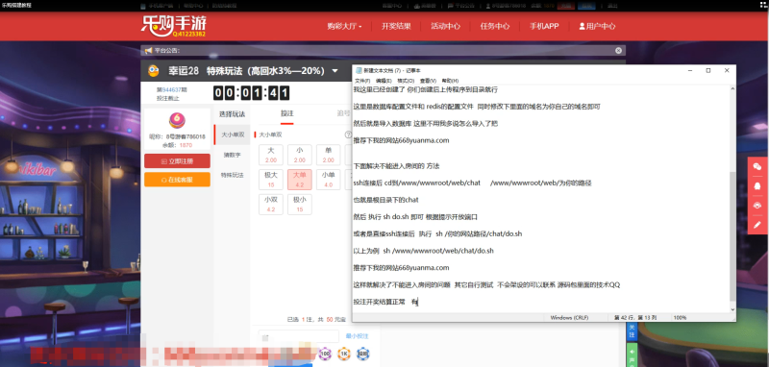Screen dimensions: 769x367
Task: Open Notepad 帮助 menu
Action: pos(450,81)
